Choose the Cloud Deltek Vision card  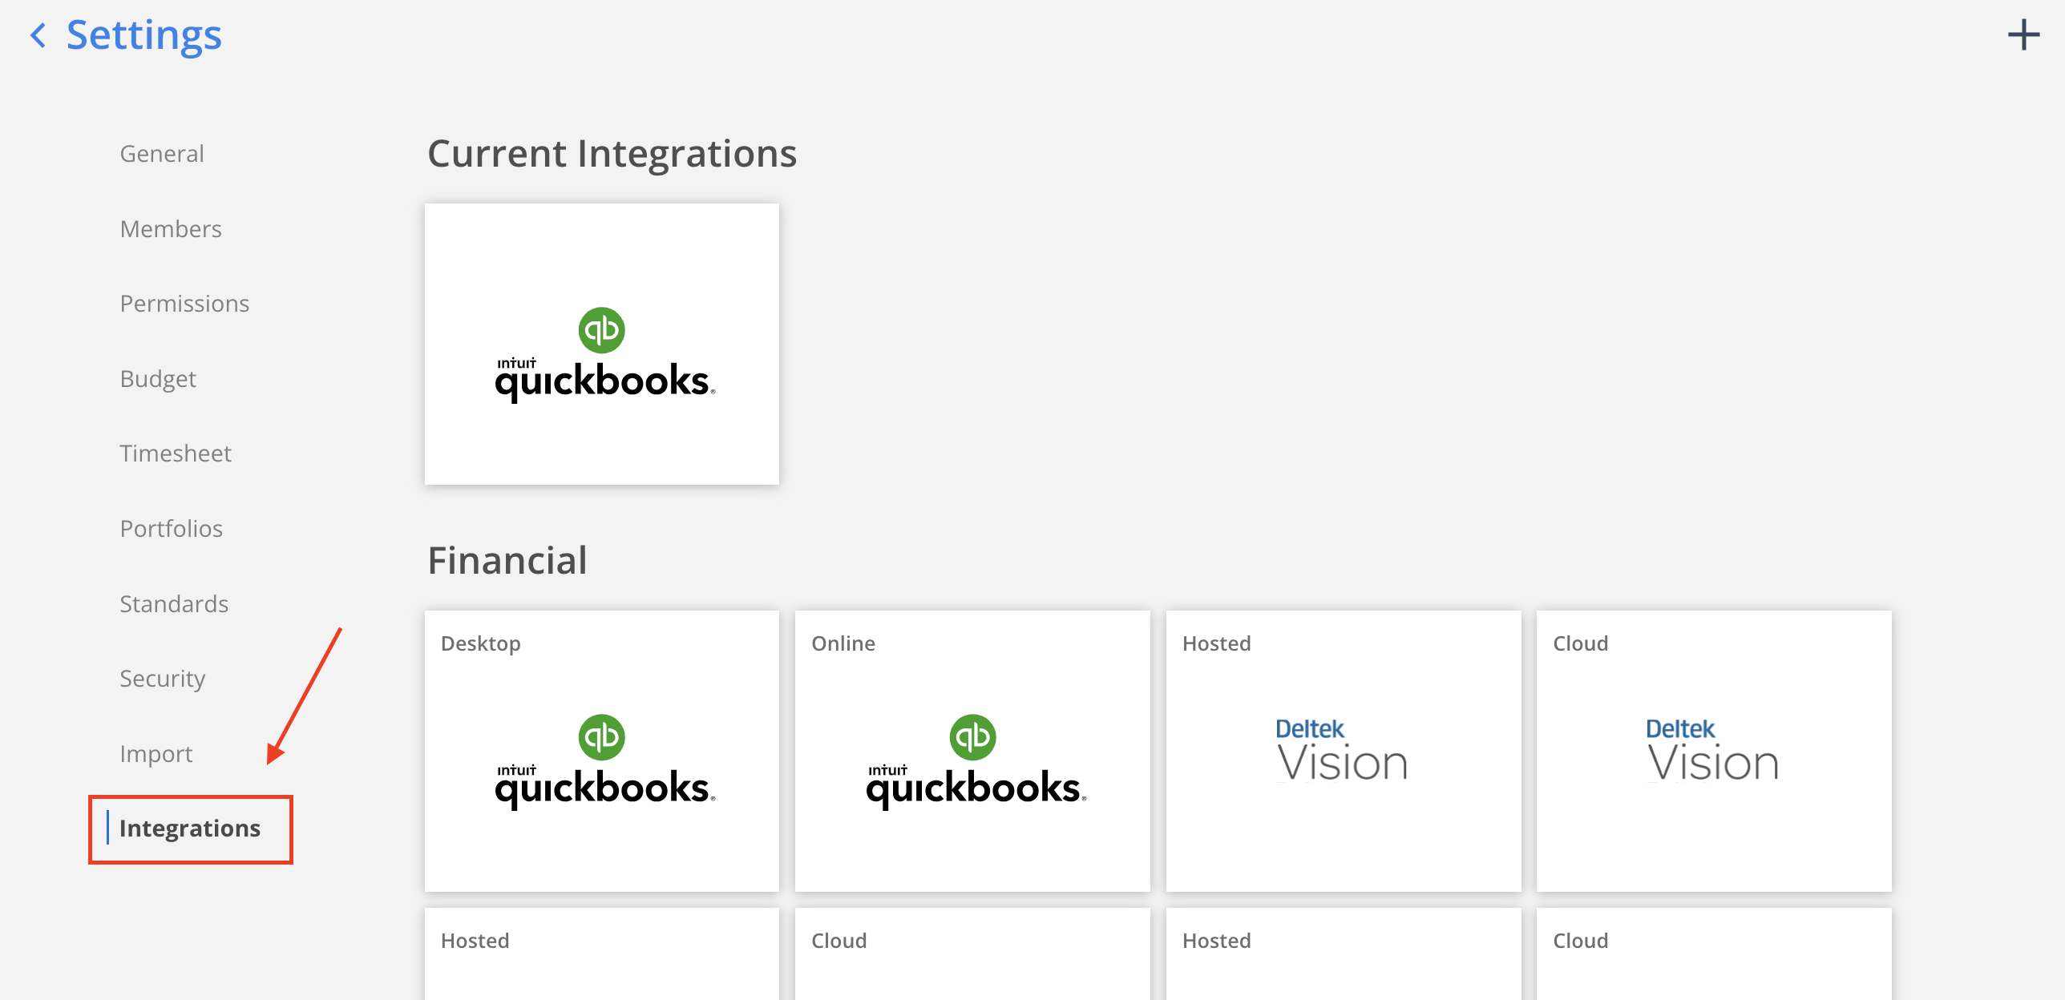(1713, 751)
